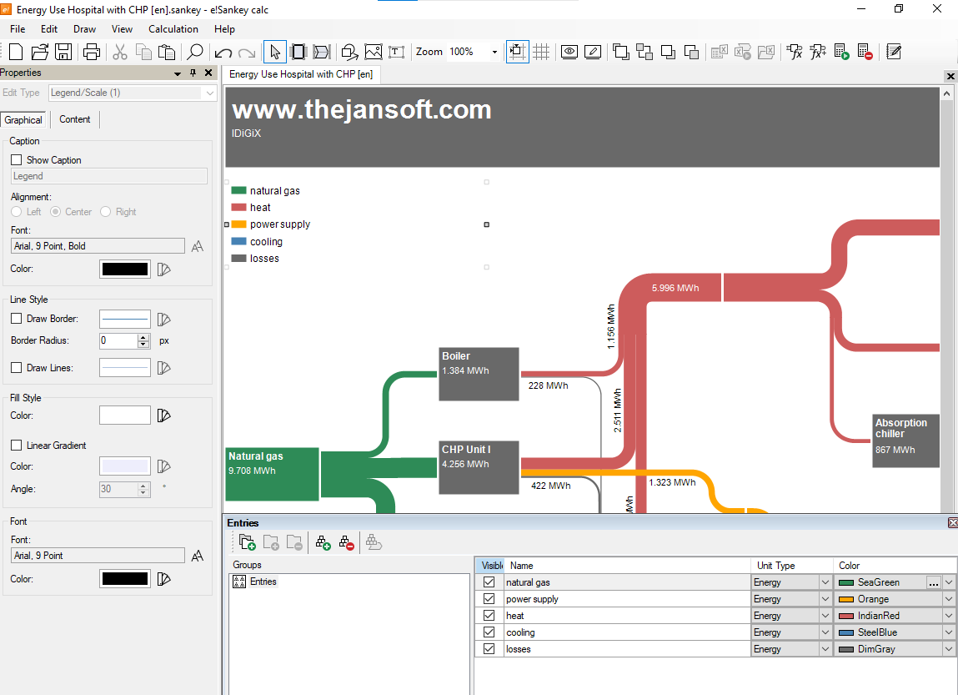The image size is (958, 695).
Task: Click the Save floppy disk icon
Action: 63,52
